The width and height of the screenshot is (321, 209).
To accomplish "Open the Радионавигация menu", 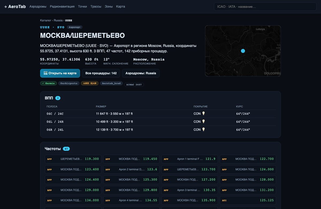I will pyautogui.click(x=62, y=6).
